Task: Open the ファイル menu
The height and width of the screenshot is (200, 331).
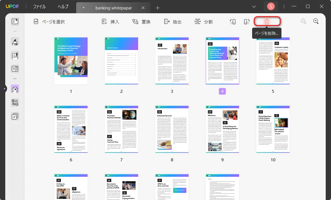Action: tap(39, 7)
